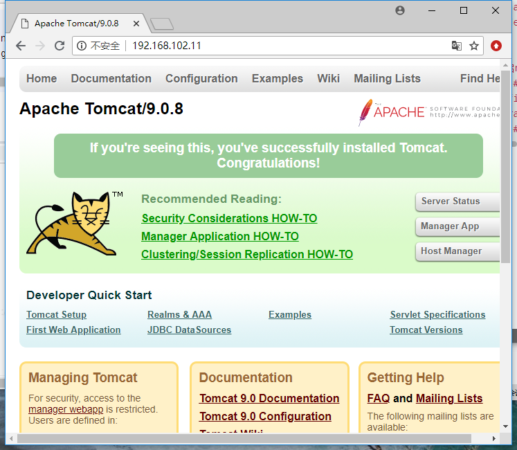Open the Mailing Lists nav item
The width and height of the screenshot is (517, 450).
coord(387,78)
